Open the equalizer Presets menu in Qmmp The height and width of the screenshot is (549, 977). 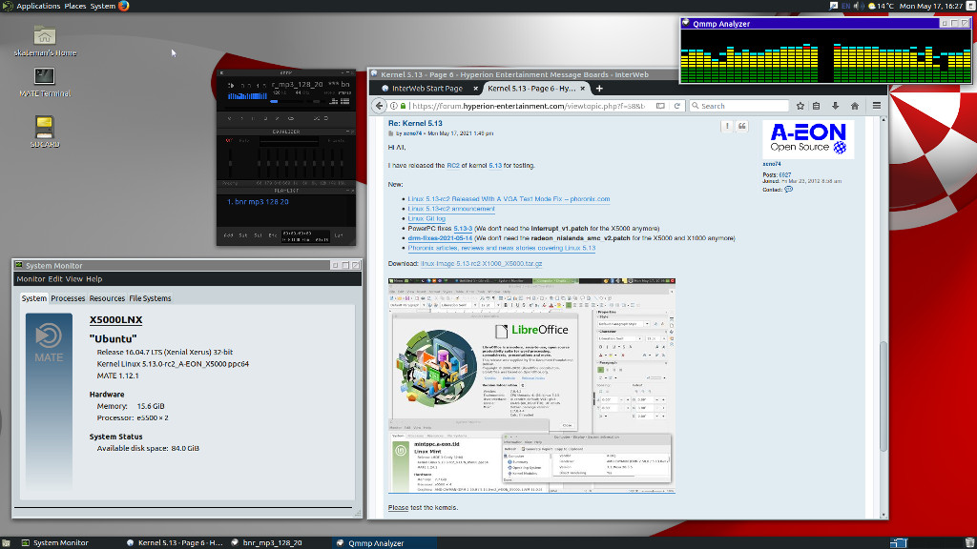(x=337, y=141)
